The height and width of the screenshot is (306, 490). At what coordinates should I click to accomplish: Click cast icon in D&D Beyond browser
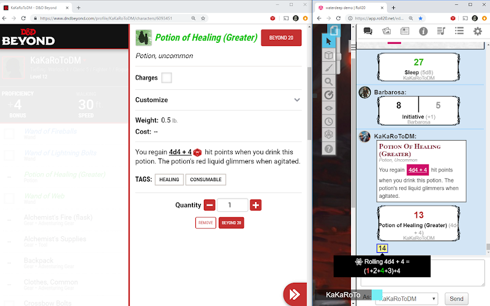coord(286,18)
